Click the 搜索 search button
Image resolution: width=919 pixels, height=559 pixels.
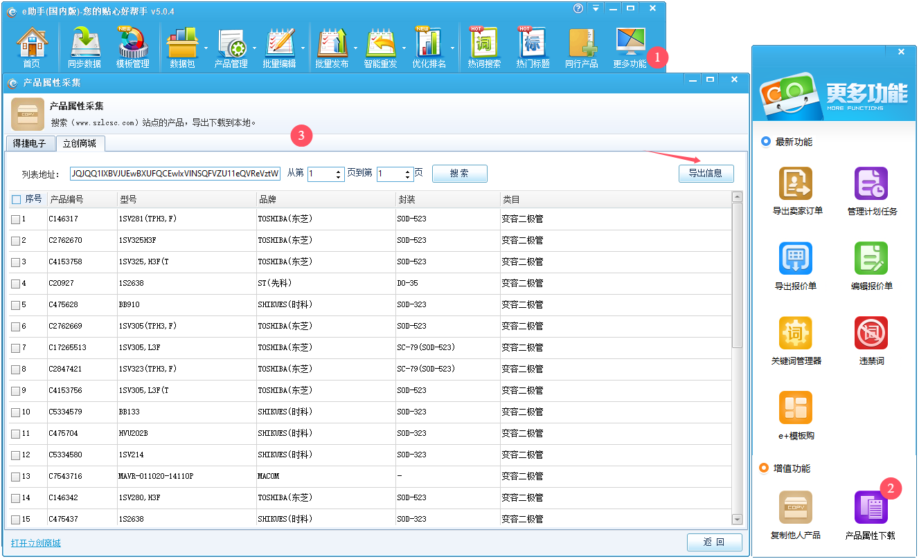pyautogui.click(x=460, y=174)
